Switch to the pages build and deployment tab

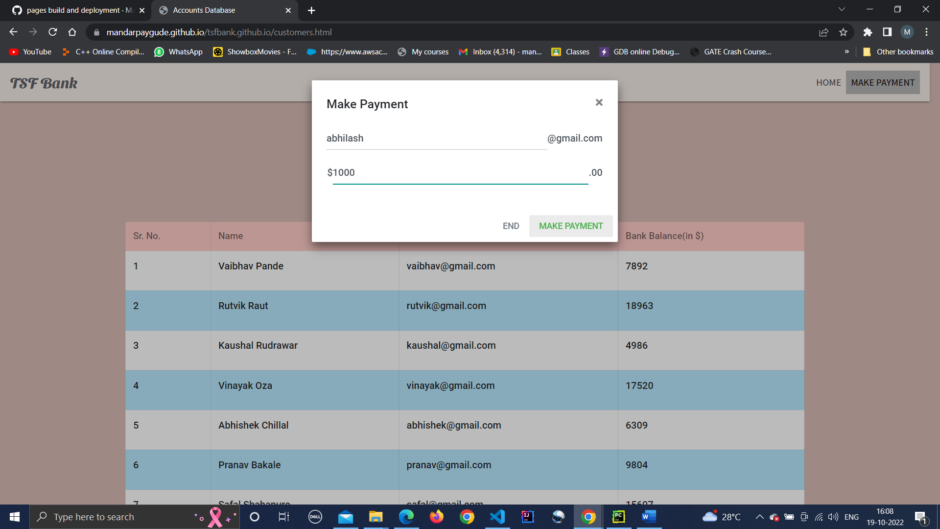73,10
